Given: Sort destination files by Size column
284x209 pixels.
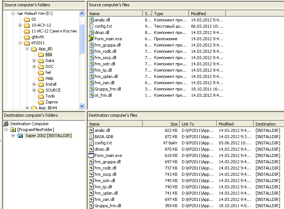Looking at the screenshot, I should (161, 124).
